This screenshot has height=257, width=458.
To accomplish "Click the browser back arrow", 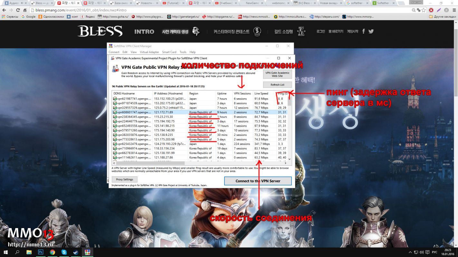I will pyautogui.click(x=4, y=10).
